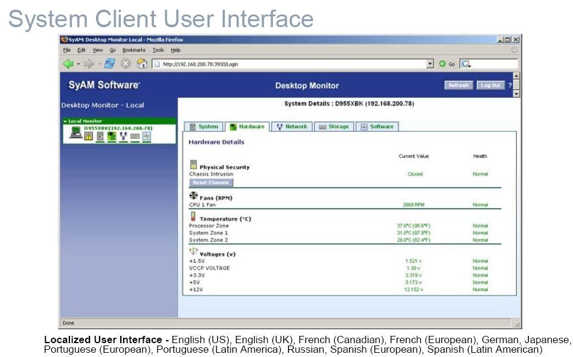573x357 pixels.
Task: Reload the page in Firefox
Action: point(109,64)
